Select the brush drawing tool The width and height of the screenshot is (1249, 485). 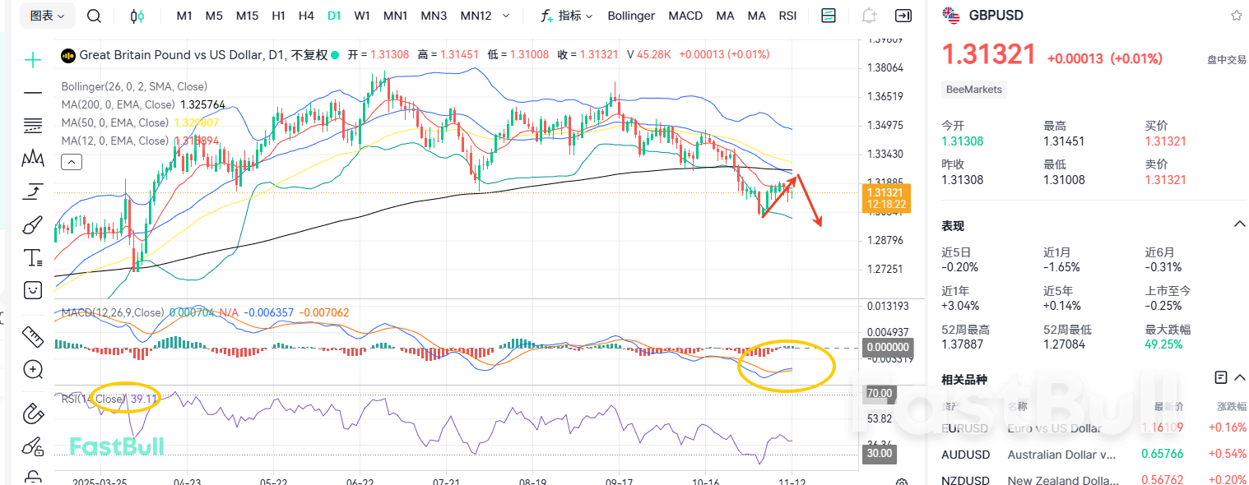33,224
